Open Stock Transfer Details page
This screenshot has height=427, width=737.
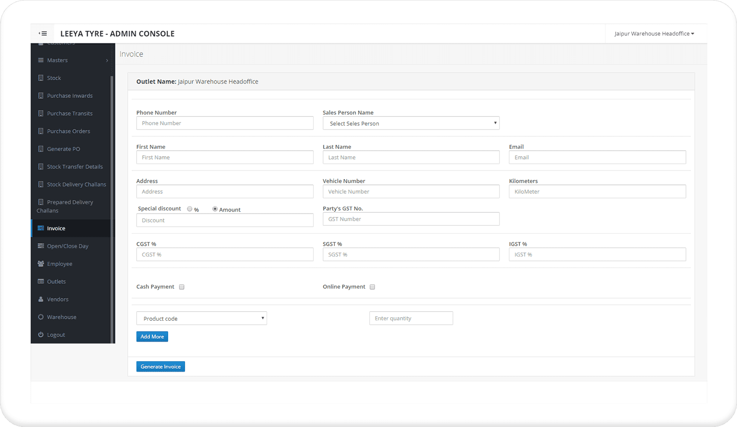75,167
